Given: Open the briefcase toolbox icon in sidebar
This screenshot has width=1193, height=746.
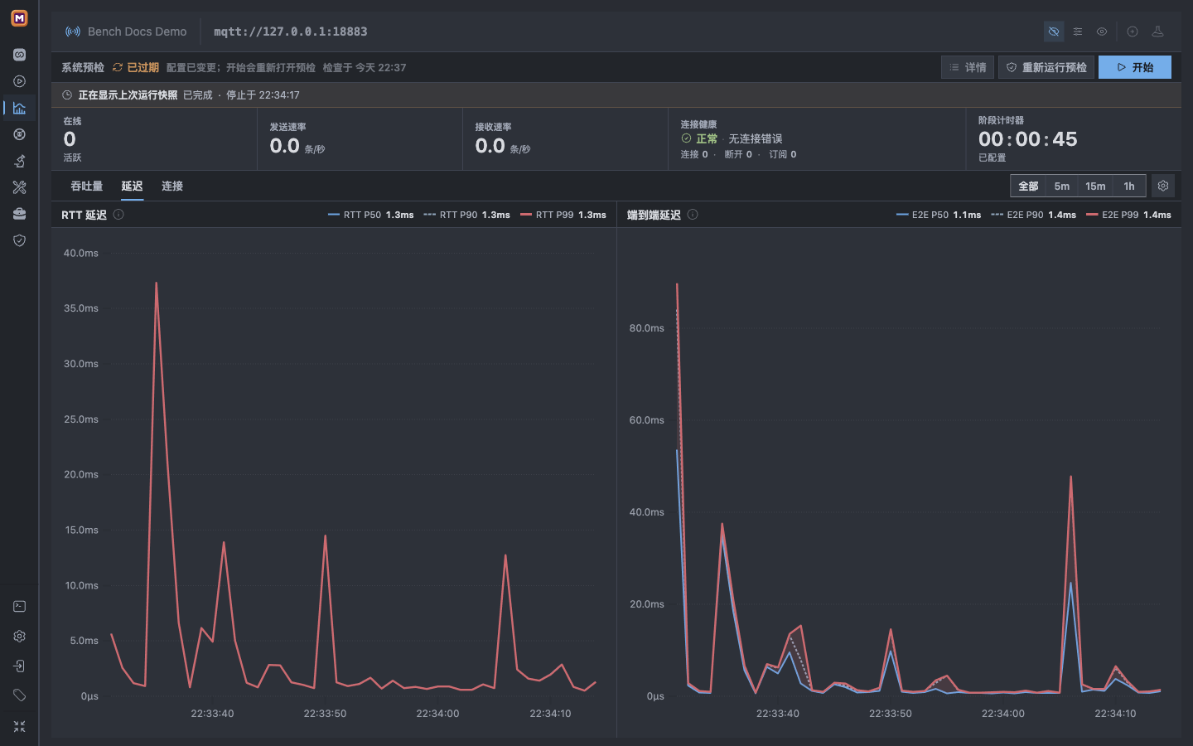Looking at the screenshot, I should (19, 214).
